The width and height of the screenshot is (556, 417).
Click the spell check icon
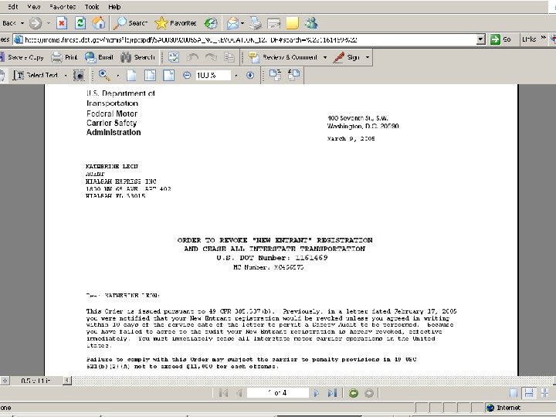(174, 57)
